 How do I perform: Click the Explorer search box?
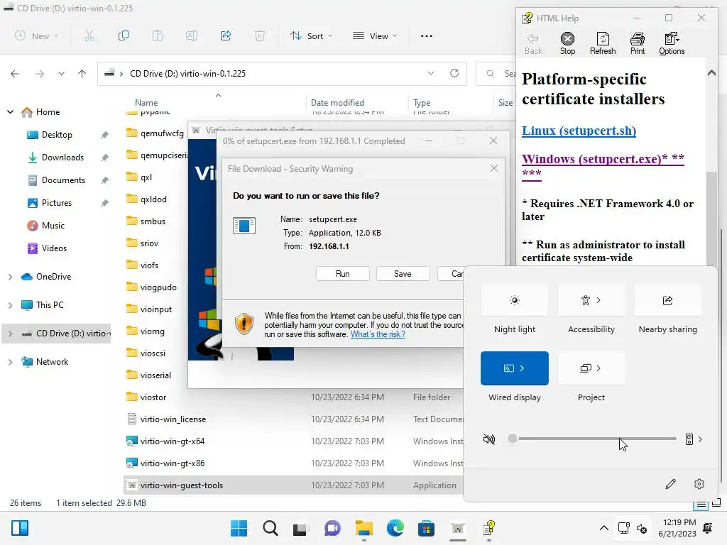click(x=496, y=73)
